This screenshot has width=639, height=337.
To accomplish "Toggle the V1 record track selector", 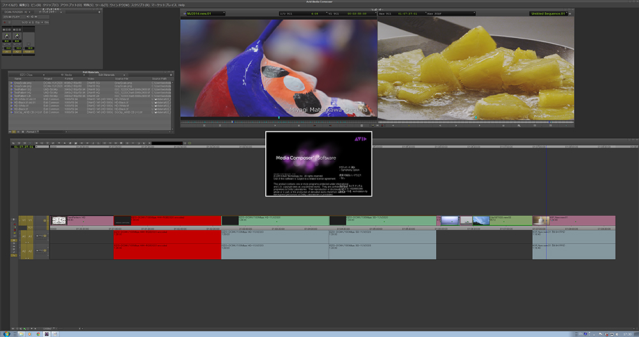I will pos(30,221).
